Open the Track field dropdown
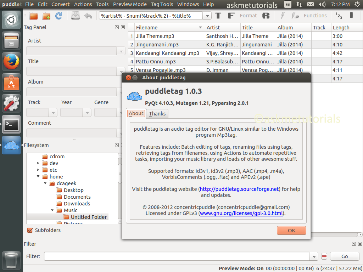This screenshot has height=272, width=363. [x=53, y=113]
